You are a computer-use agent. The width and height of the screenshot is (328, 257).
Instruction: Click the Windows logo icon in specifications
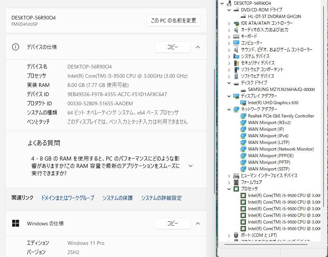(15, 223)
